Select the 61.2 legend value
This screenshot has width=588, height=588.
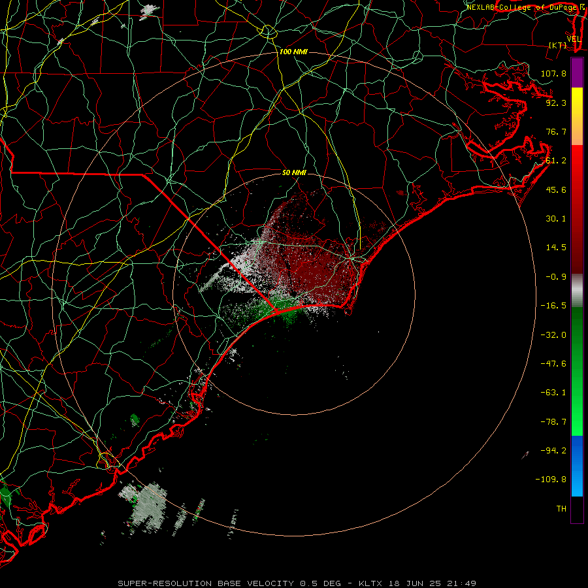[556, 161]
